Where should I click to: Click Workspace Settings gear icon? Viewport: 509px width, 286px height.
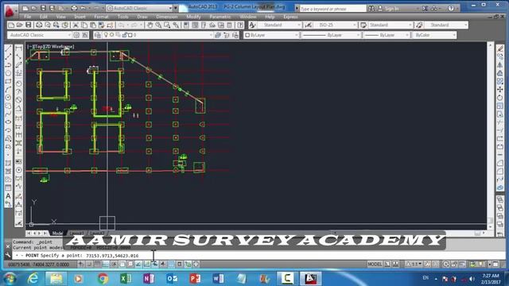coord(76,35)
